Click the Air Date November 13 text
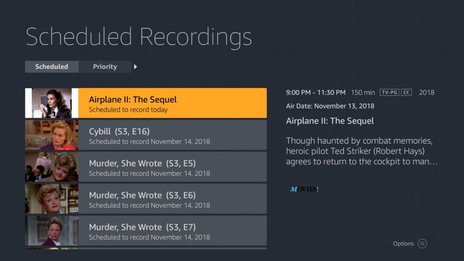 [x=330, y=106]
